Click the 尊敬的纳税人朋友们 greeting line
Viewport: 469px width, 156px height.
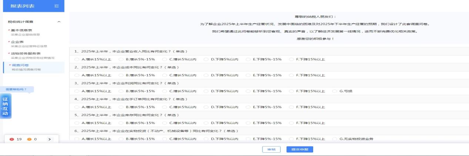(315, 17)
